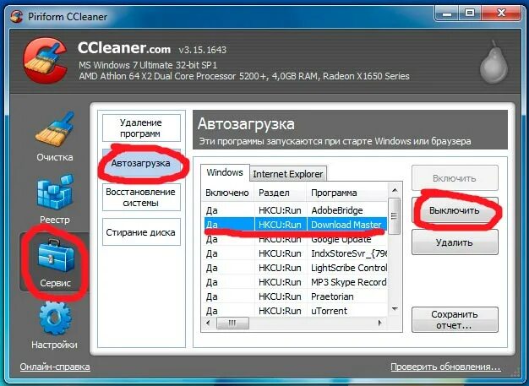The width and height of the screenshot is (529, 386).
Task: Click the vertical scrollbar up arrow
Action: pyautogui.click(x=394, y=191)
